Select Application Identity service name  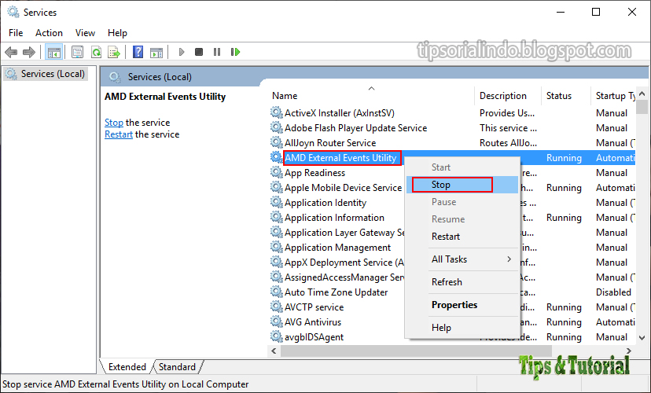325,203
